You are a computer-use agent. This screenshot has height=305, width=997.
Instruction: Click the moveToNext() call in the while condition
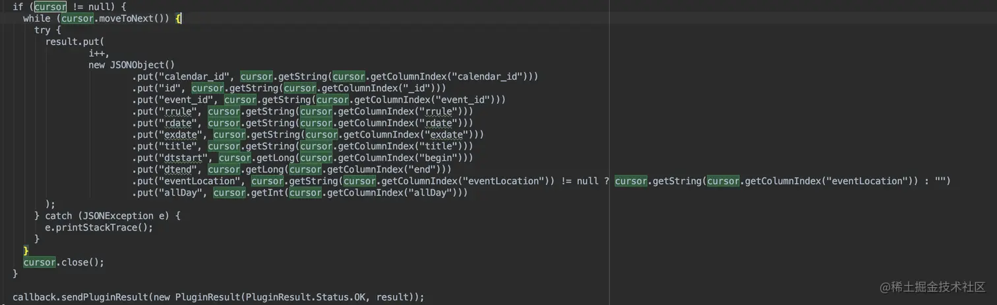pos(135,18)
